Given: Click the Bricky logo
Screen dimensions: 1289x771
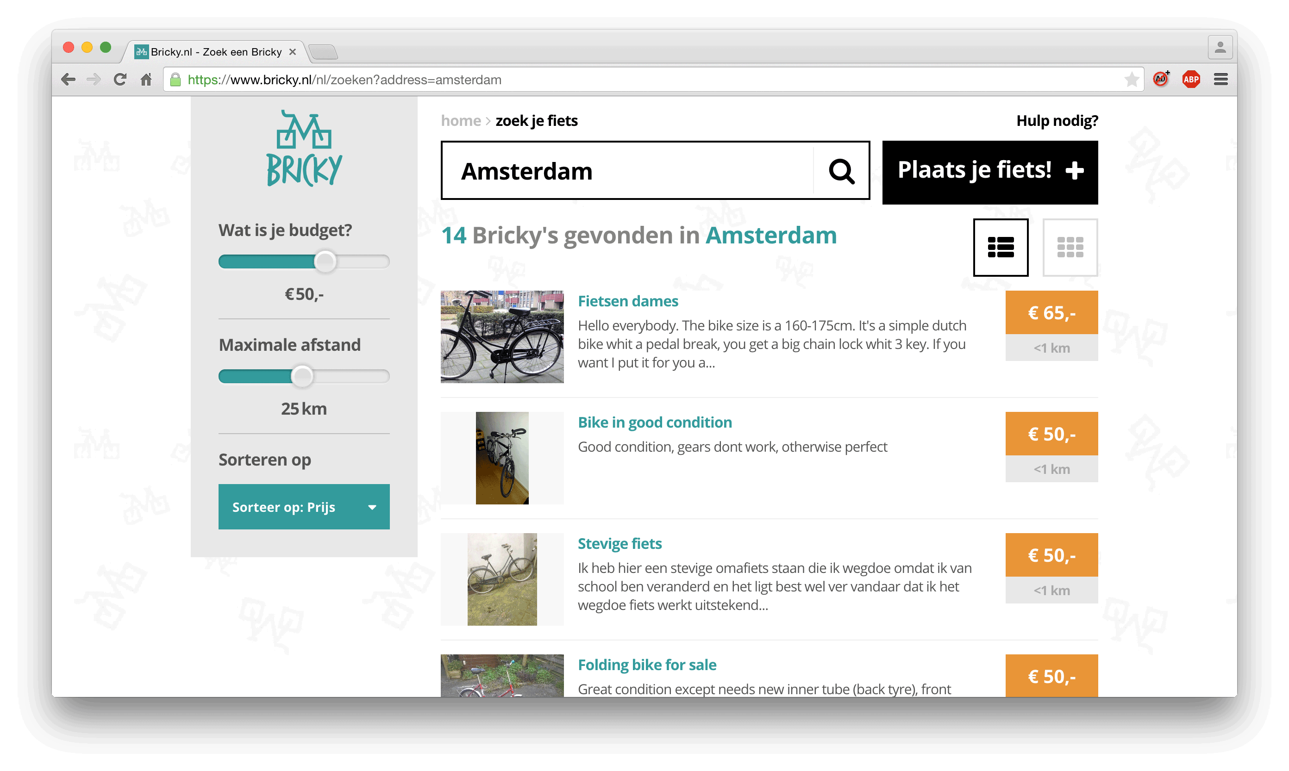Looking at the screenshot, I should pyautogui.click(x=304, y=149).
